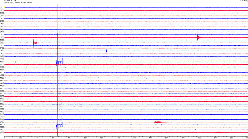
Task: Click the date label in the top right
Action: point(244,1)
